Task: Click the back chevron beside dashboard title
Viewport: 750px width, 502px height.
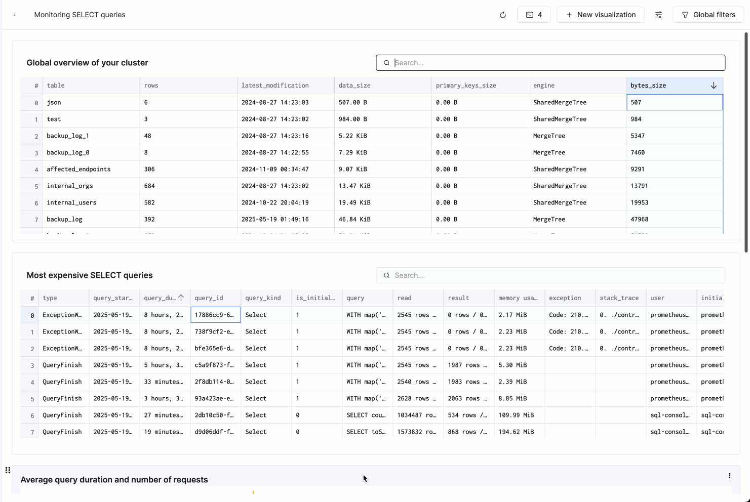Action: click(15, 15)
